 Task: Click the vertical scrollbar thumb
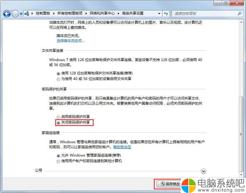(x=241, y=134)
